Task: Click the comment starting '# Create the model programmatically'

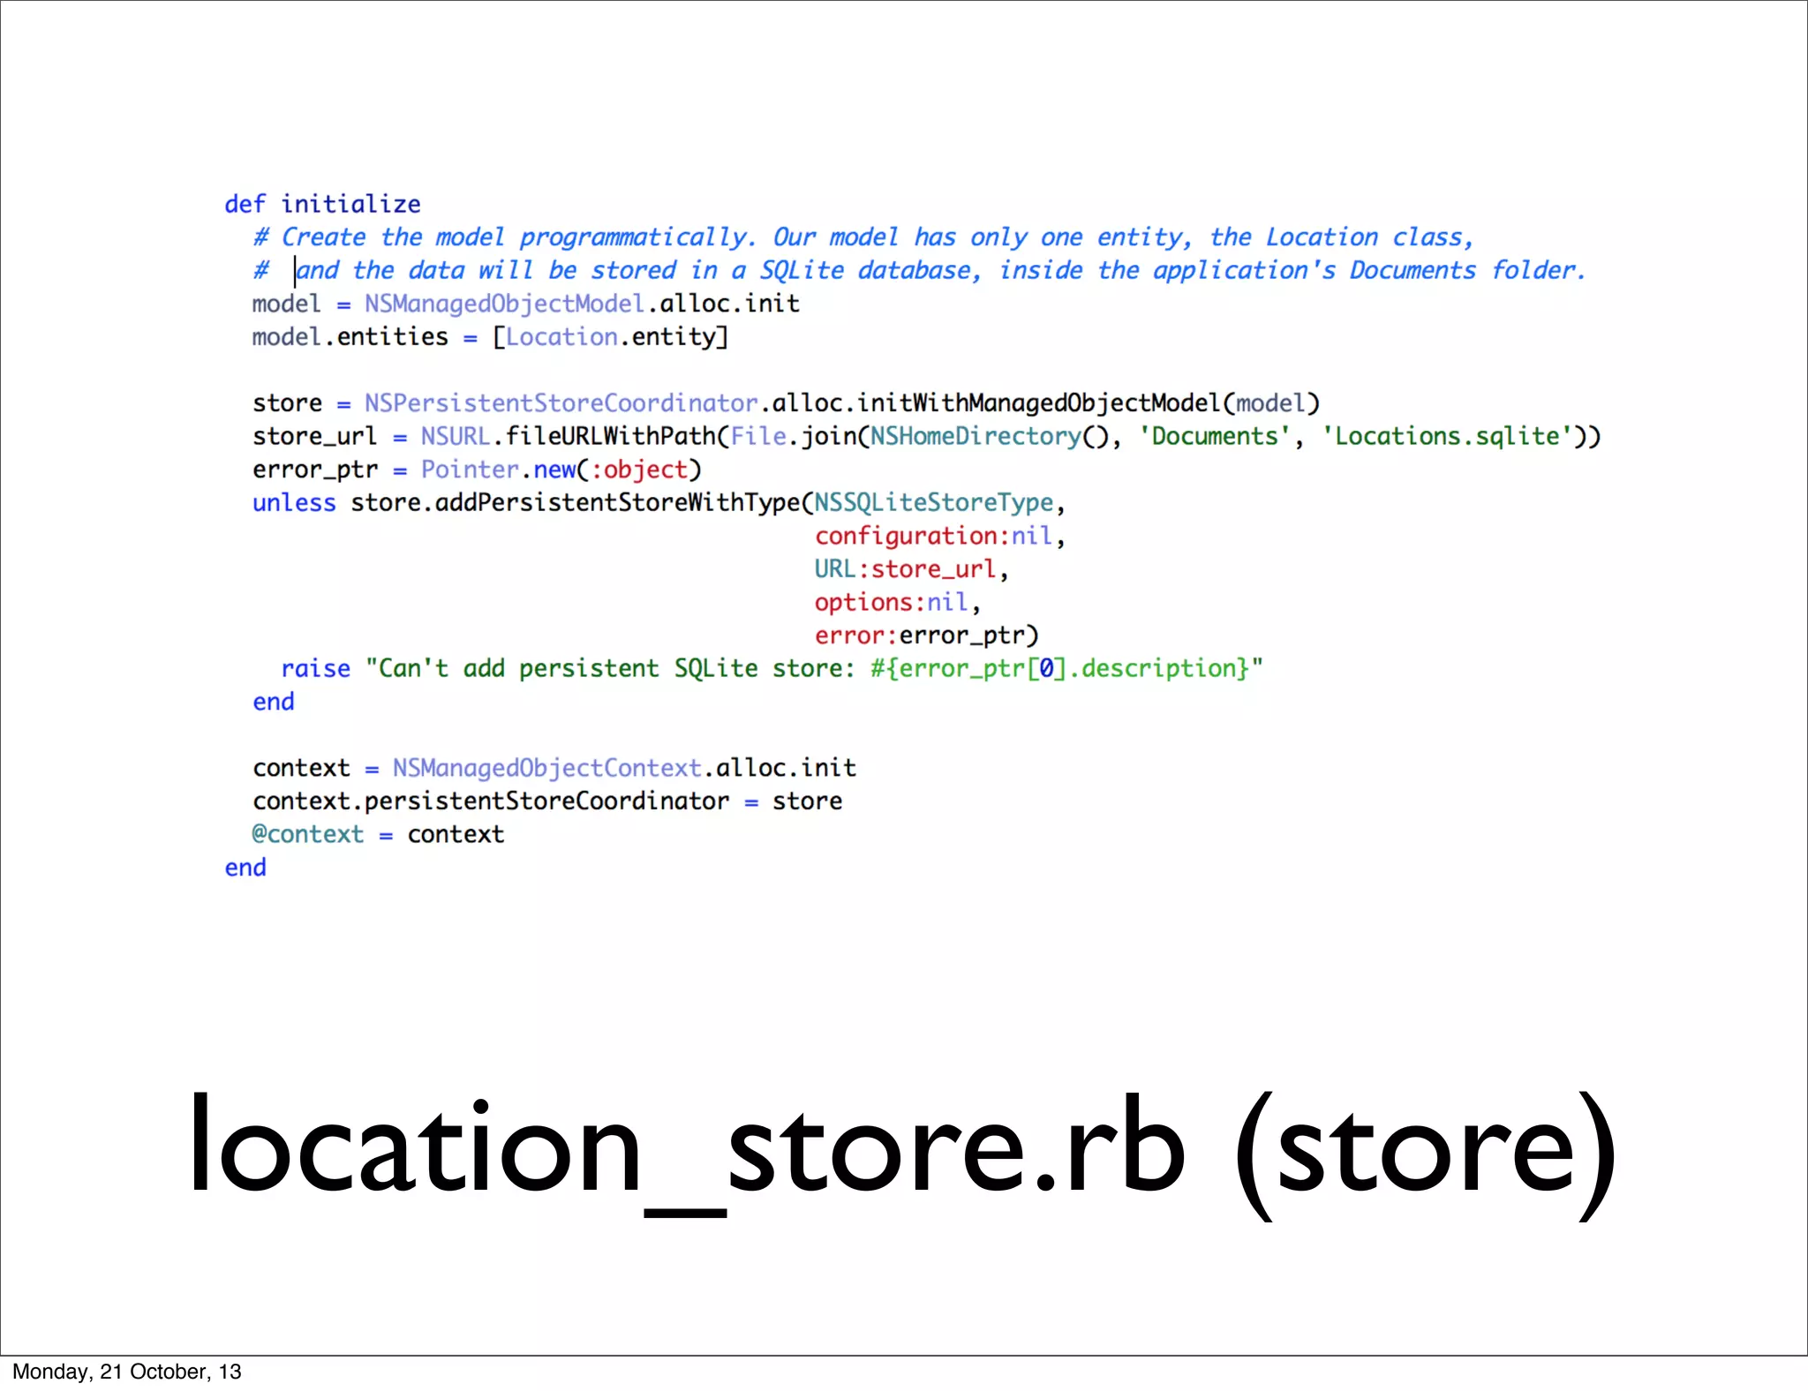Action: (x=863, y=237)
